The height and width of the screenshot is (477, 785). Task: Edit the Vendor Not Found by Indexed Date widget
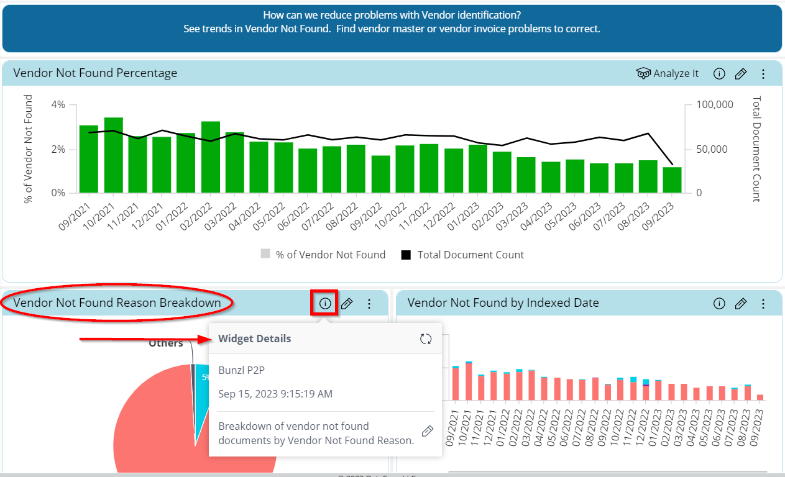click(x=741, y=303)
